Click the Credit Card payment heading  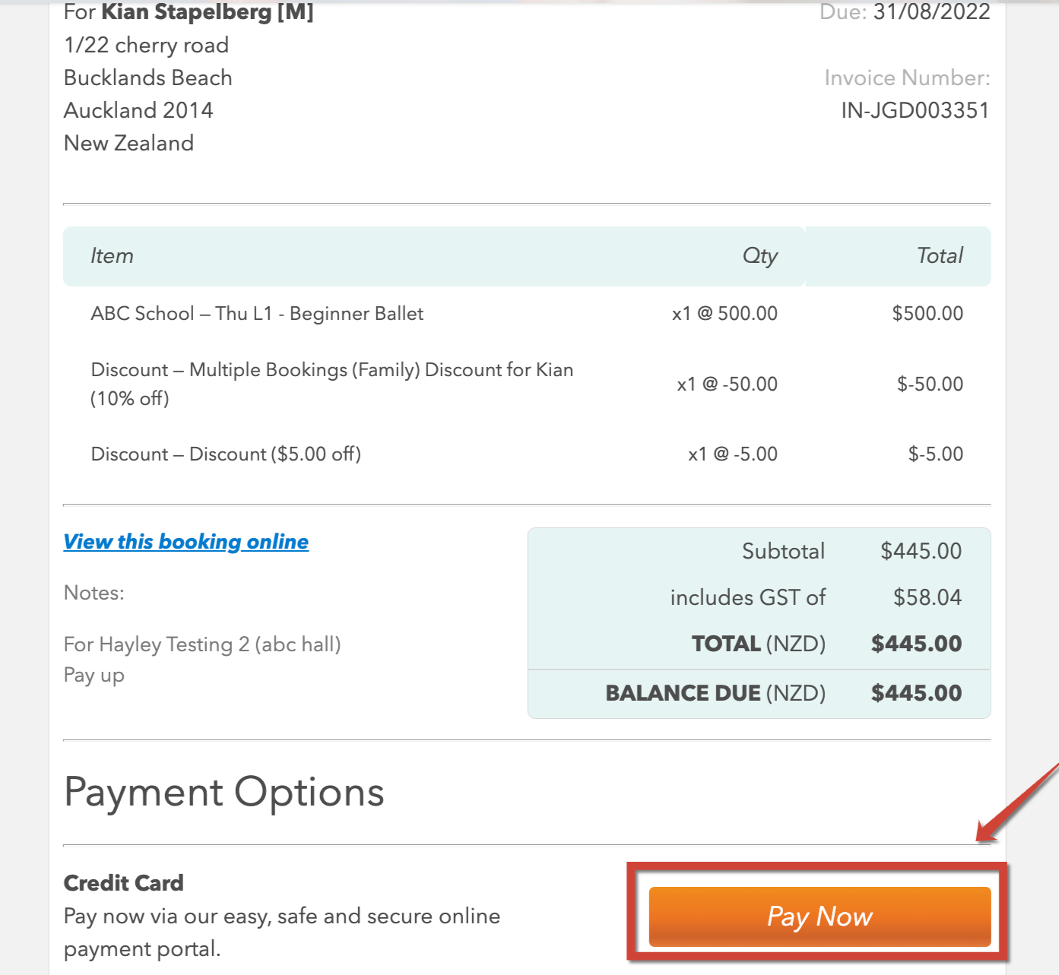[124, 883]
